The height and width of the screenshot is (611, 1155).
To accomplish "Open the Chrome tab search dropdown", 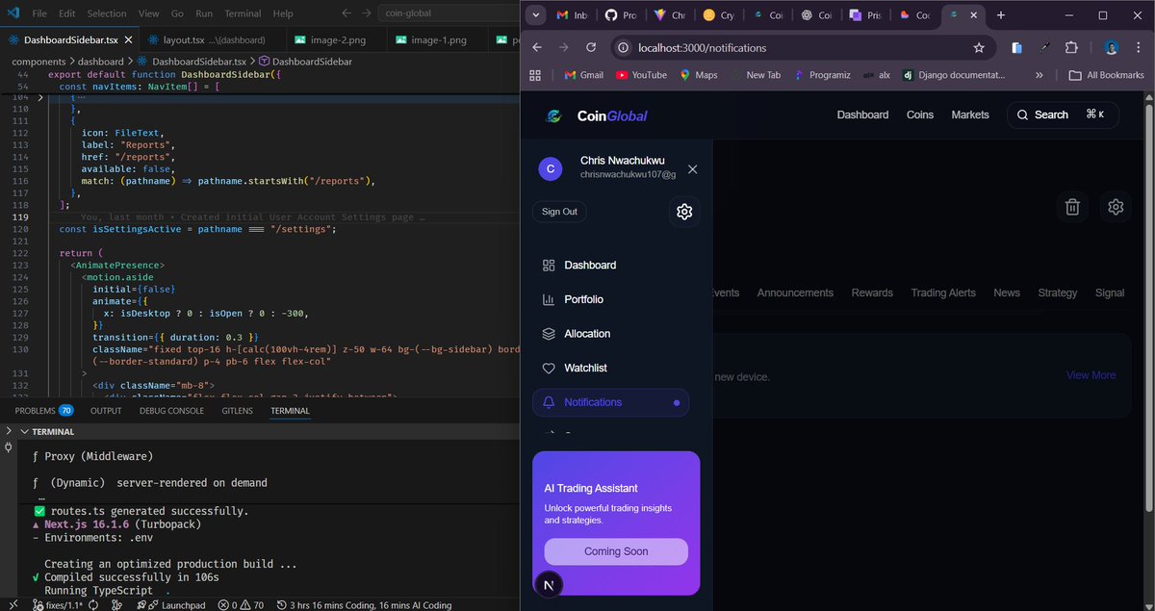I will 536,15.
